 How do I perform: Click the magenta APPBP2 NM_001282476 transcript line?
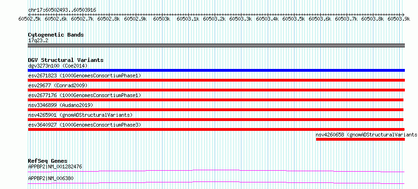click(x=217, y=171)
